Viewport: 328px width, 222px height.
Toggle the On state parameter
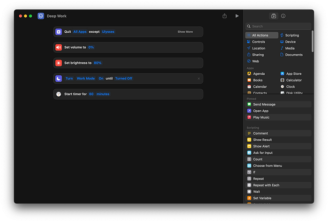tap(101, 79)
